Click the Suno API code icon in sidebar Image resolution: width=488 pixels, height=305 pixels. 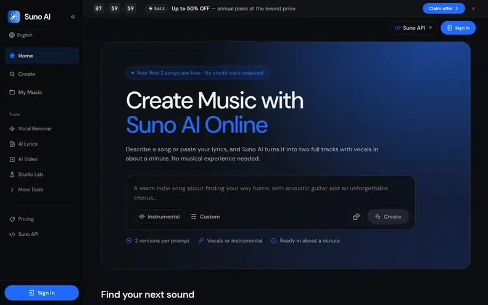tap(12, 234)
